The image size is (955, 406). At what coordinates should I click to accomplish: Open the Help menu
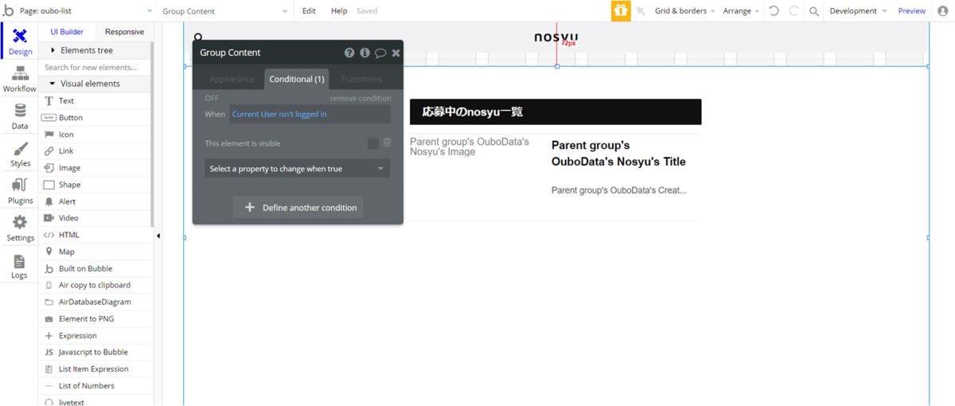pos(339,11)
